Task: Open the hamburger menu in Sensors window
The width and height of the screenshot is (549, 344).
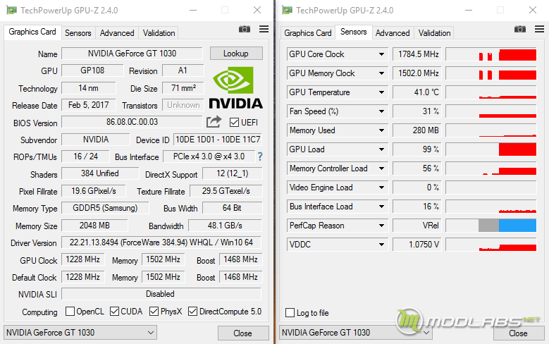Action: point(539,29)
